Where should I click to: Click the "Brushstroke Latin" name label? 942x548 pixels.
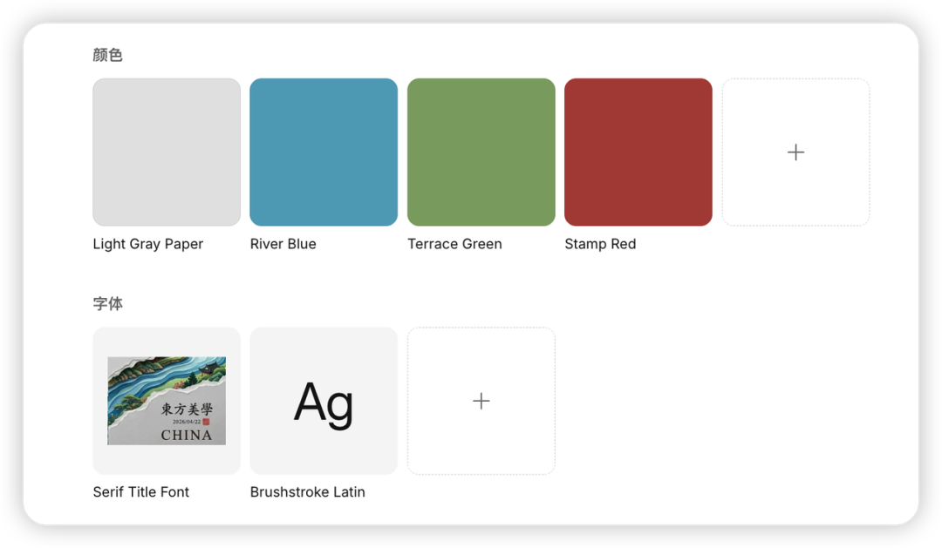307,492
